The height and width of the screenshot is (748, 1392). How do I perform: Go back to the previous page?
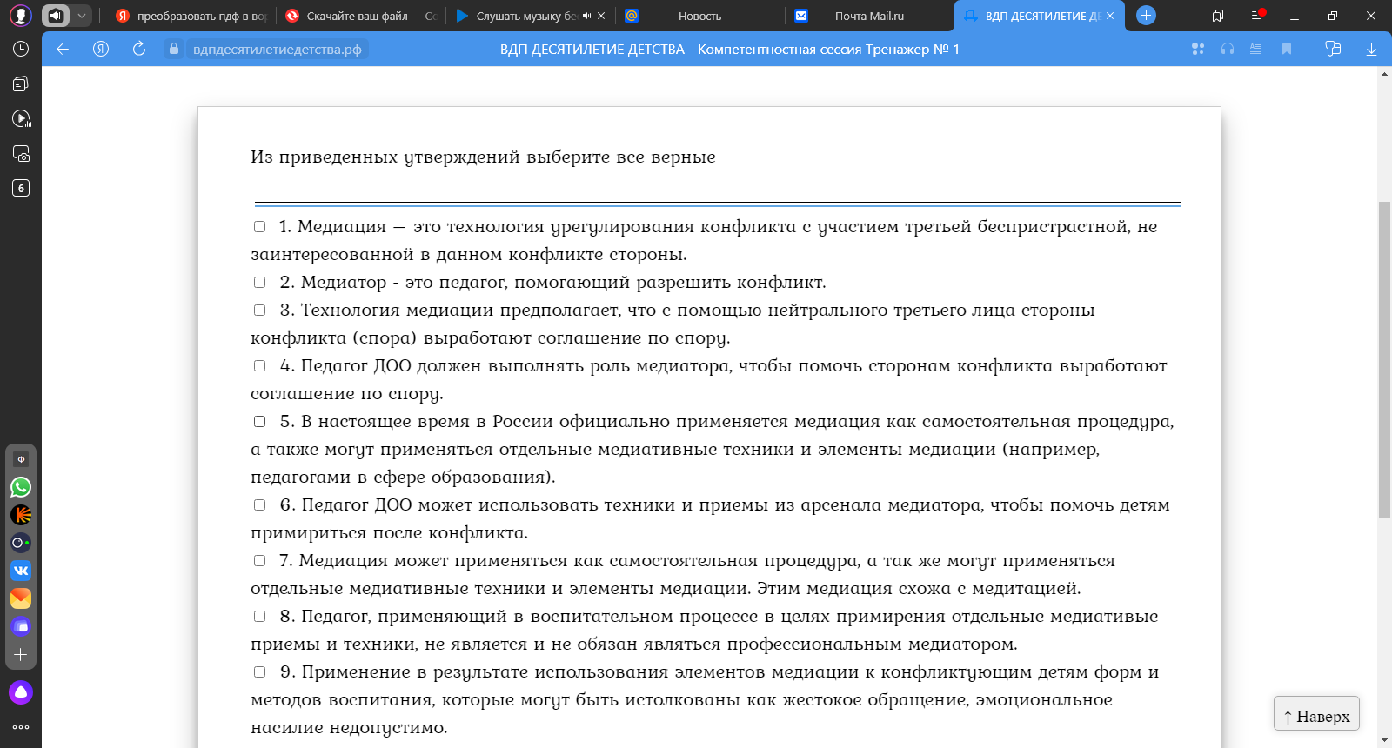tap(63, 49)
